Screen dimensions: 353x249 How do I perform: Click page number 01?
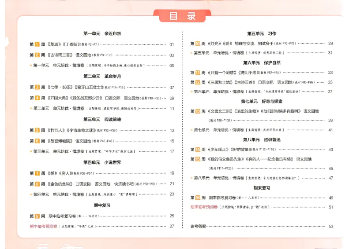tap(172, 44)
